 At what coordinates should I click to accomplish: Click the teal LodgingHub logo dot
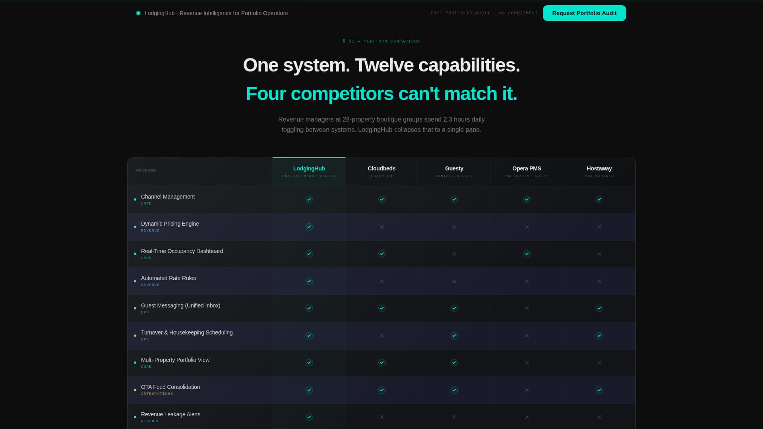(x=138, y=13)
